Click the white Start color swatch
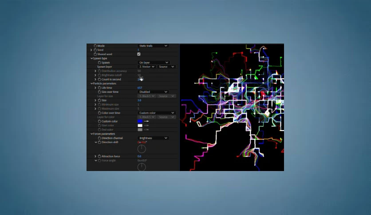Screen dimensions: 371x215 pos(140,126)
